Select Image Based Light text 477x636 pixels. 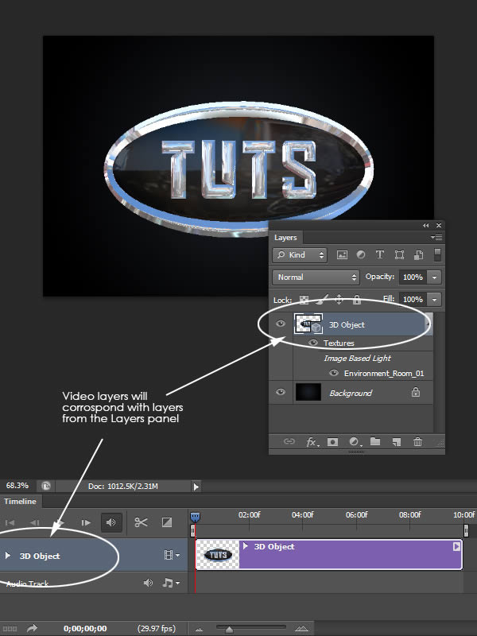(357, 359)
